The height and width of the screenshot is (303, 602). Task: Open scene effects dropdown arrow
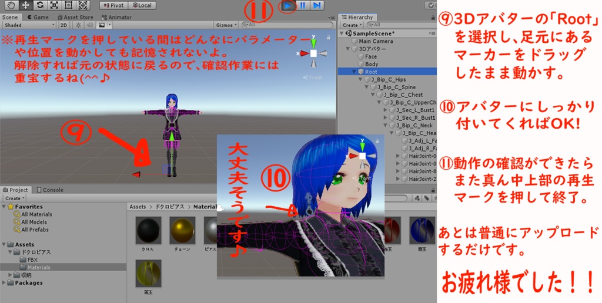pyautogui.click(x=109, y=25)
